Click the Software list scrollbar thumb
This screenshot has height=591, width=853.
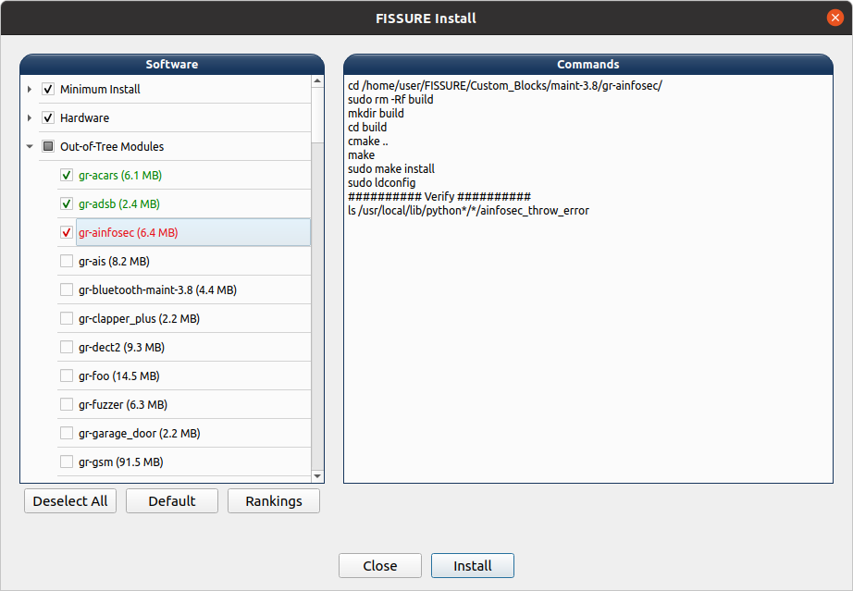coord(317,116)
